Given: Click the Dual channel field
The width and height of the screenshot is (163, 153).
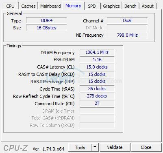Looking at the screenshot, I should click(x=127, y=20).
